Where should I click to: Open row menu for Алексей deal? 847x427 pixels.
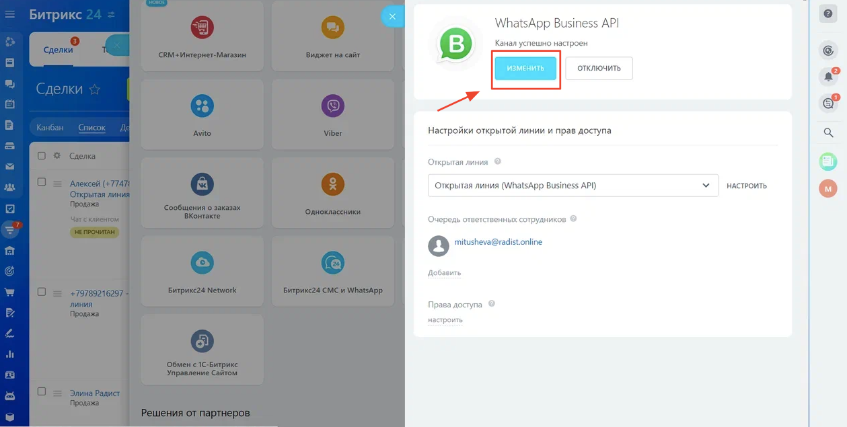(57, 184)
